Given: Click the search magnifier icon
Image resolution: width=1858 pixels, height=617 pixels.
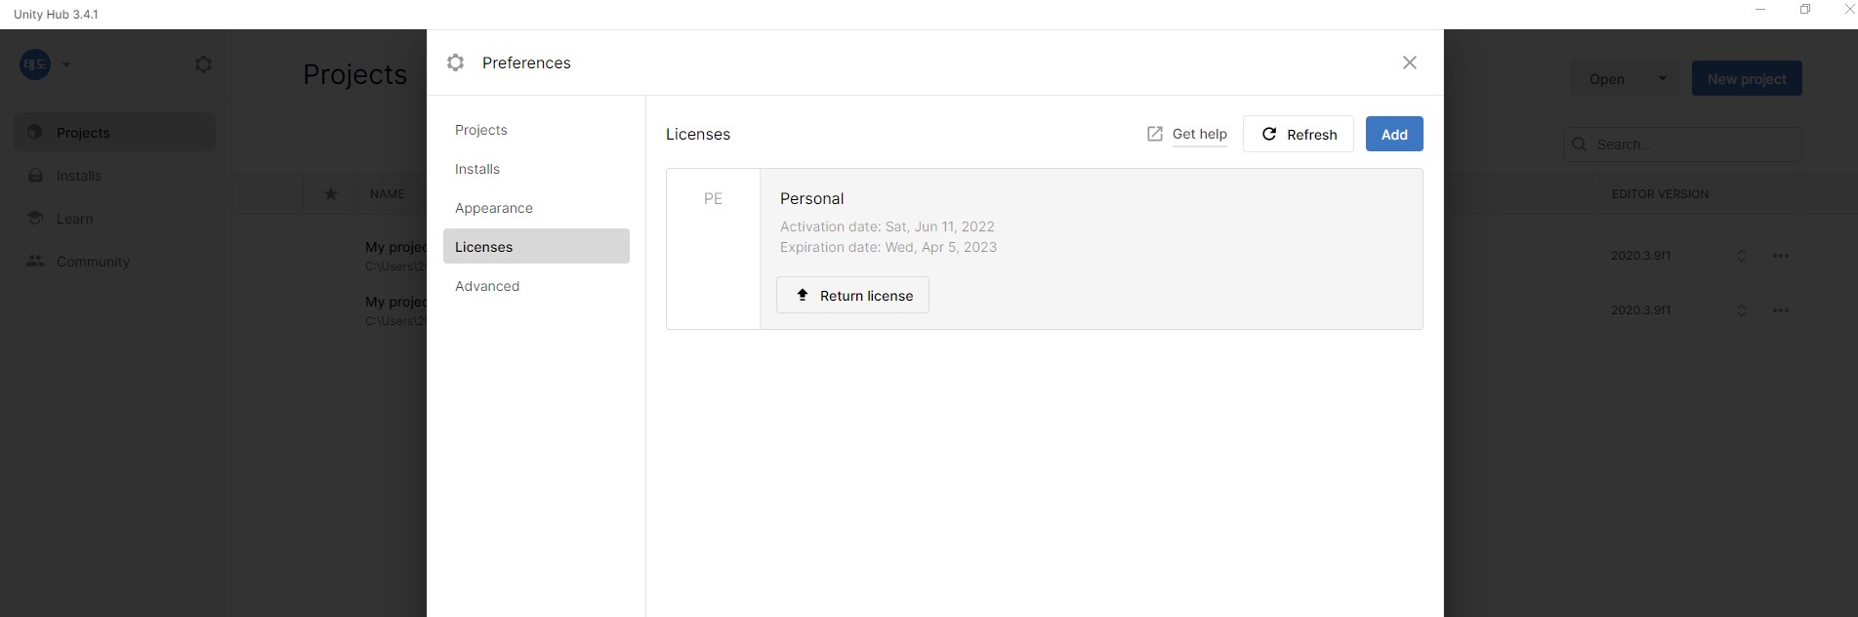Looking at the screenshot, I should pyautogui.click(x=1579, y=144).
